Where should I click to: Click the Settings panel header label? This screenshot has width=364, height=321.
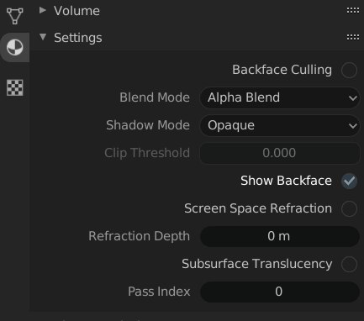click(78, 38)
